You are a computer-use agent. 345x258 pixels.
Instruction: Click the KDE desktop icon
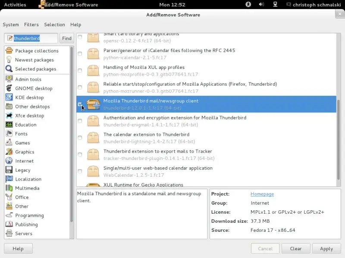(9, 98)
